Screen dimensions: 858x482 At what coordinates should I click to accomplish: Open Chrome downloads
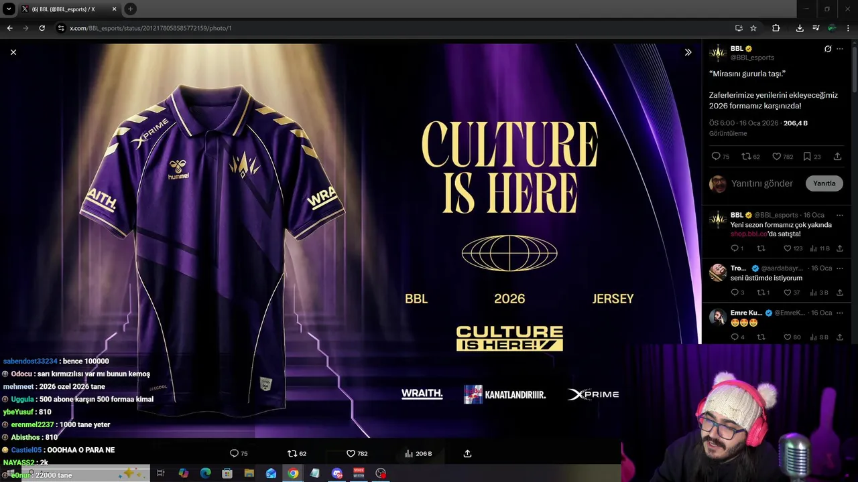tap(800, 28)
